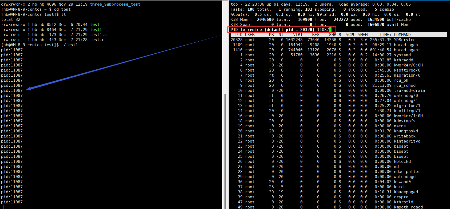Click the green cursor after 11087 in top
Screen dimensions: 450x209
[330, 30]
